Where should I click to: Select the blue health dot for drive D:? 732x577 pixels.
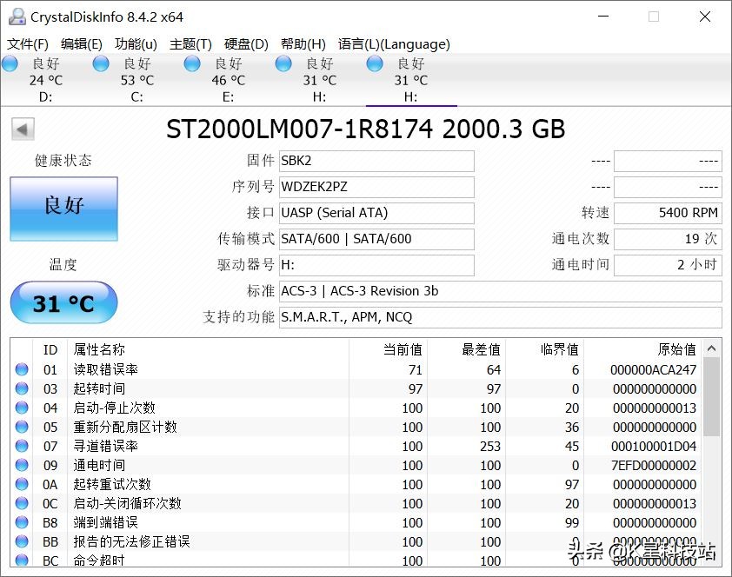click(x=10, y=63)
